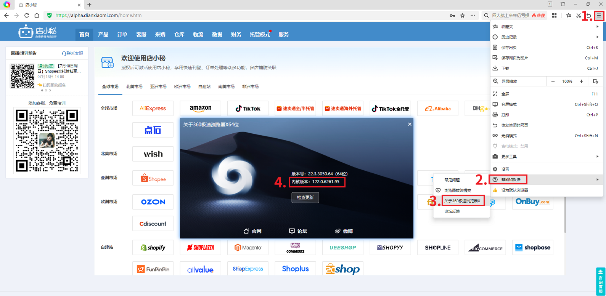Open the 订单 navigation tab
This screenshot has height=296, width=606.
coord(122,34)
